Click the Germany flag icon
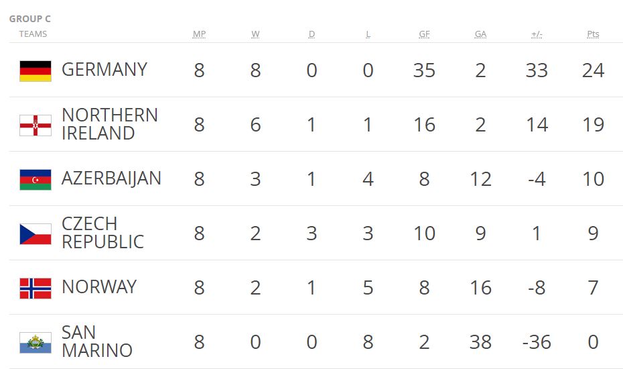This screenshot has height=369, width=623. click(x=36, y=71)
